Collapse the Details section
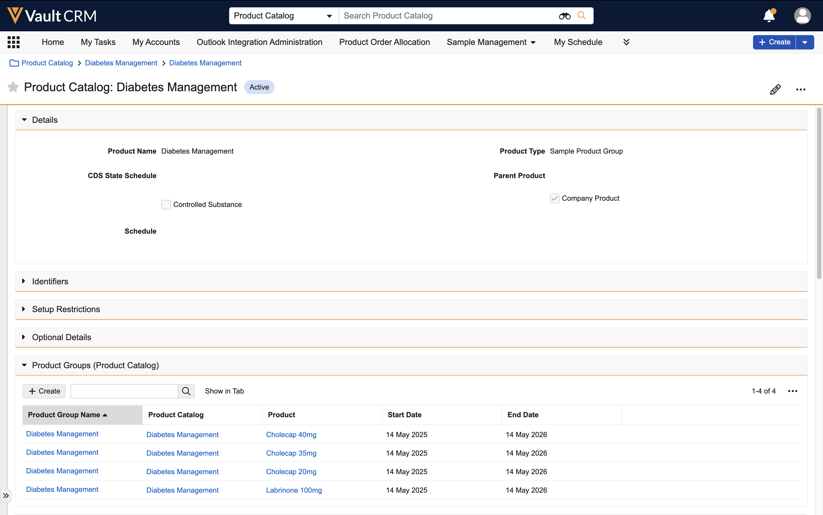Viewport: 823px width, 515px height. pos(45,120)
